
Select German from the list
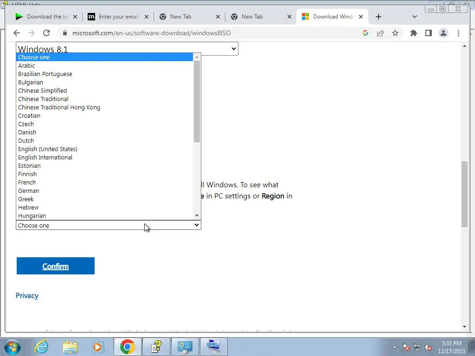pos(104,191)
